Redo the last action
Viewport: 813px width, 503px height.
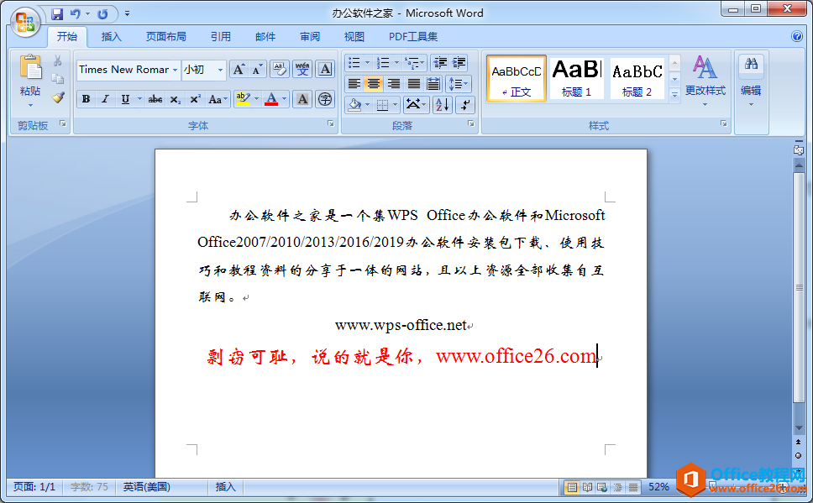click(x=102, y=14)
